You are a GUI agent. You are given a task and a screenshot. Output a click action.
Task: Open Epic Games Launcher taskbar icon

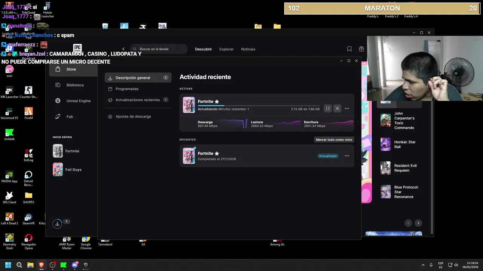86,265
